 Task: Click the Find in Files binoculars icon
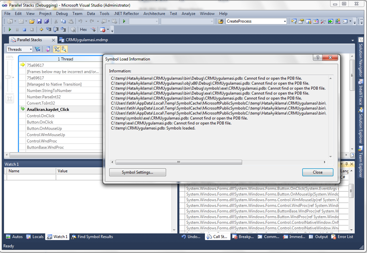(220, 21)
